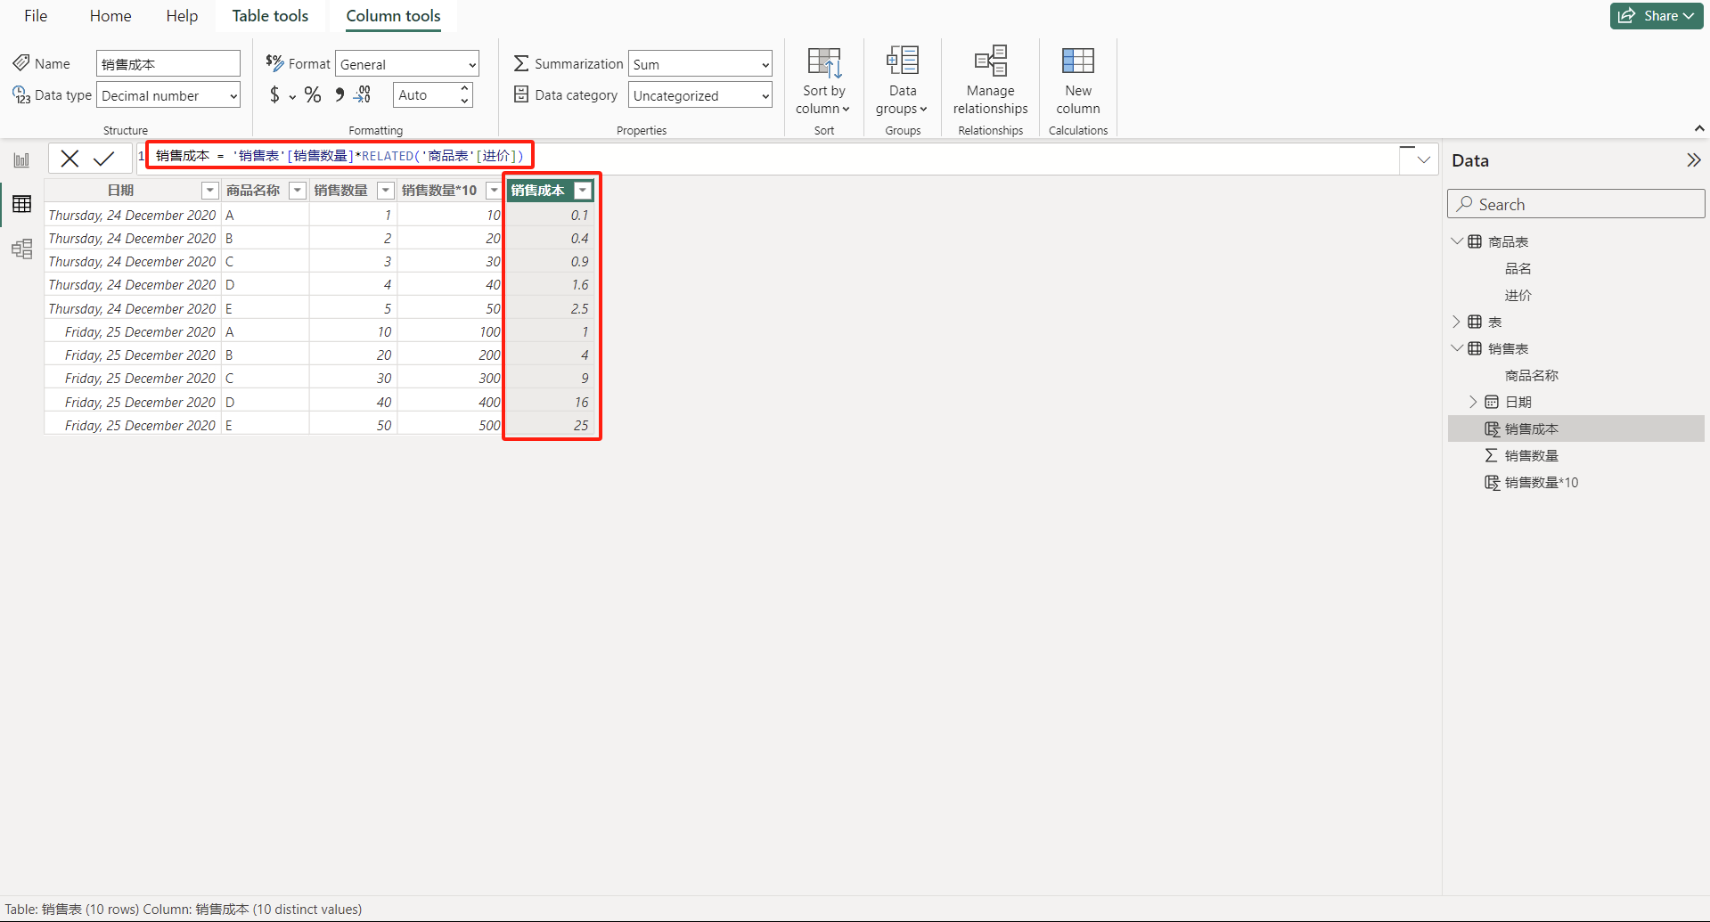Toggle thousands separator comma icon

(x=340, y=94)
